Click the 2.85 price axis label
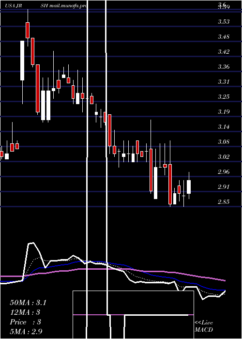The width and height of the screenshot is (242, 339). (x=224, y=202)
